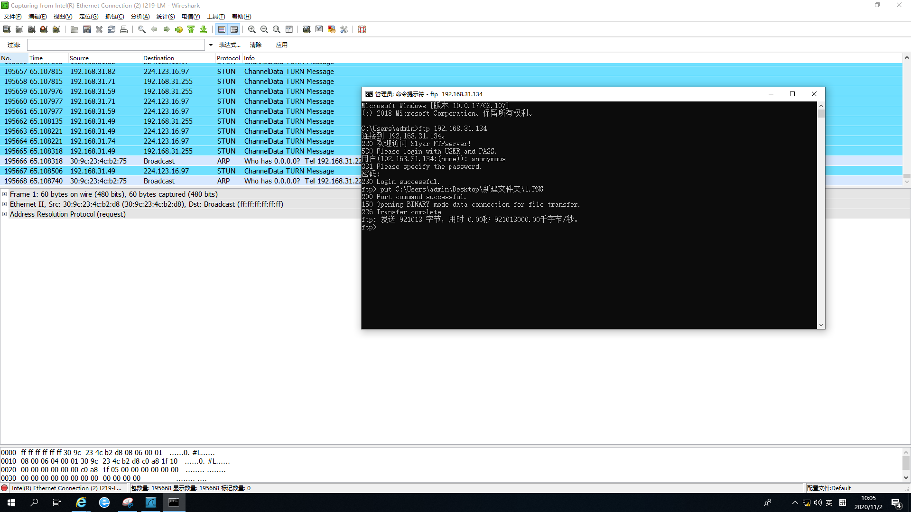911x512 pixels.
Task: Click the help lifebuoy icon
Action: coord(362,29)
